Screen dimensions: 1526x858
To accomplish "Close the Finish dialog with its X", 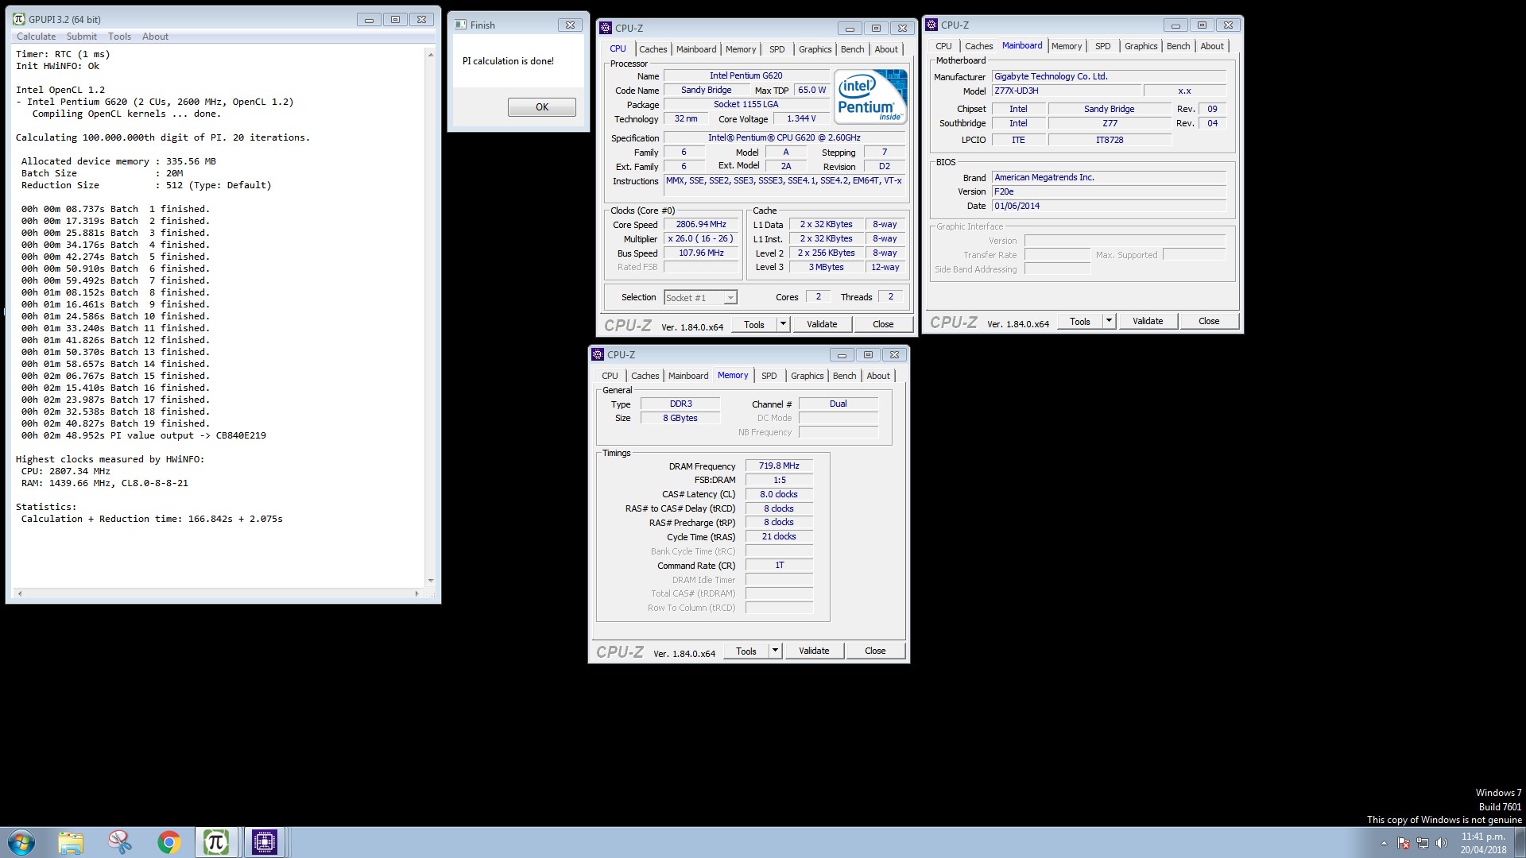I will (570, 25).
